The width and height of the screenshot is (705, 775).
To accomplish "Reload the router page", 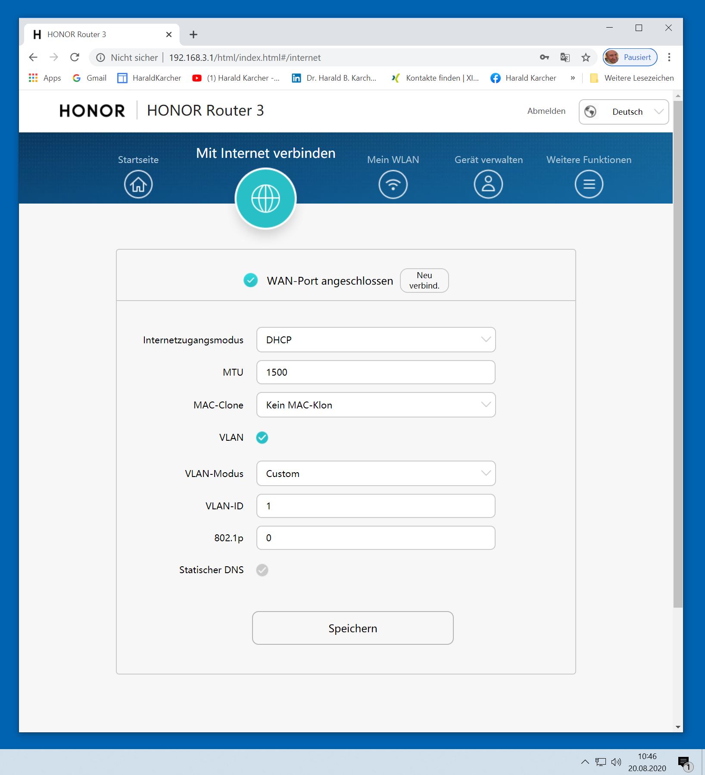I will pyautogui.click(x=75, y=57).
